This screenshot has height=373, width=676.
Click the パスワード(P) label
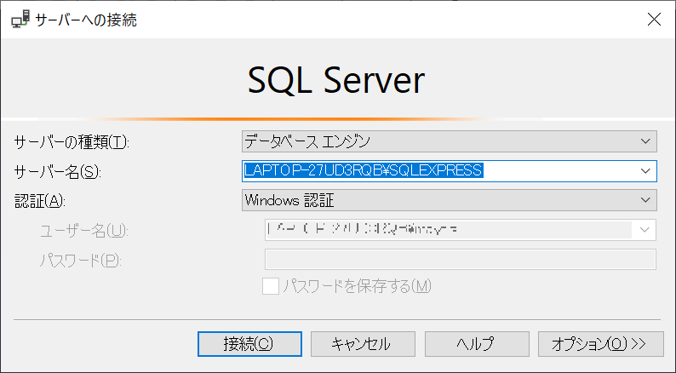pyautogui.click(x=81, y=261)
